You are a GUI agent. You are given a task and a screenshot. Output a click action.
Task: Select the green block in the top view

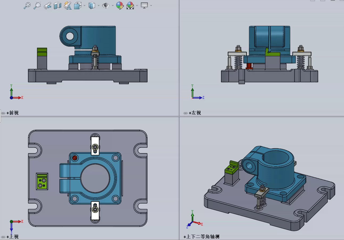point(42,181)
